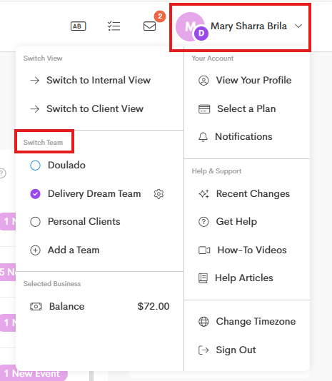Select the Doulado team radio button
The height and width of the screenshot is (381, 332).
pos(35,166)
